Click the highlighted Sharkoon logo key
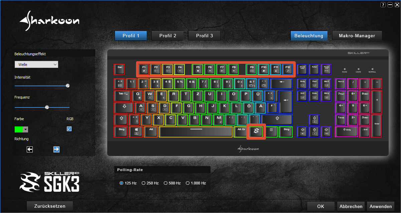The image size is (401, 213). click(256, 131)
